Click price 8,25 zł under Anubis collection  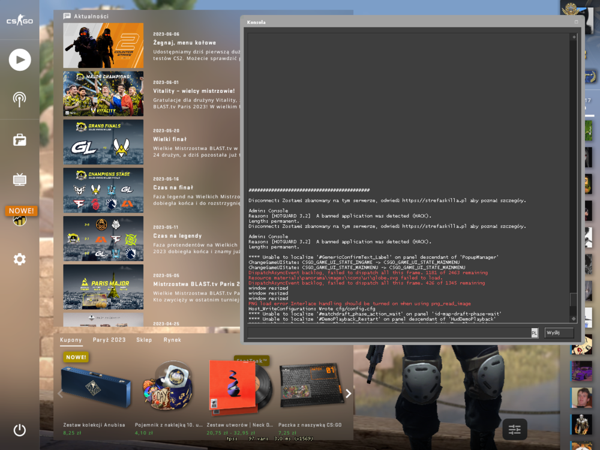pos(73,433)
